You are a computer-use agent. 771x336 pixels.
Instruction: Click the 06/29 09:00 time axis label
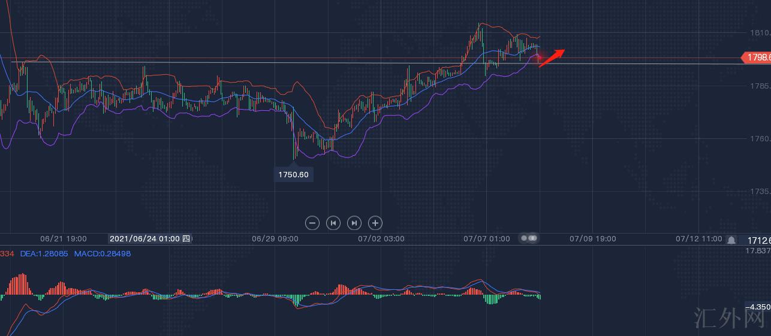(x=275, y=238)
